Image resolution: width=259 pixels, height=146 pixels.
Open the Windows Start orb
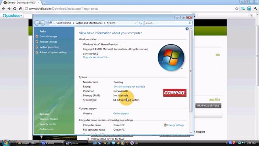[6, 143]
